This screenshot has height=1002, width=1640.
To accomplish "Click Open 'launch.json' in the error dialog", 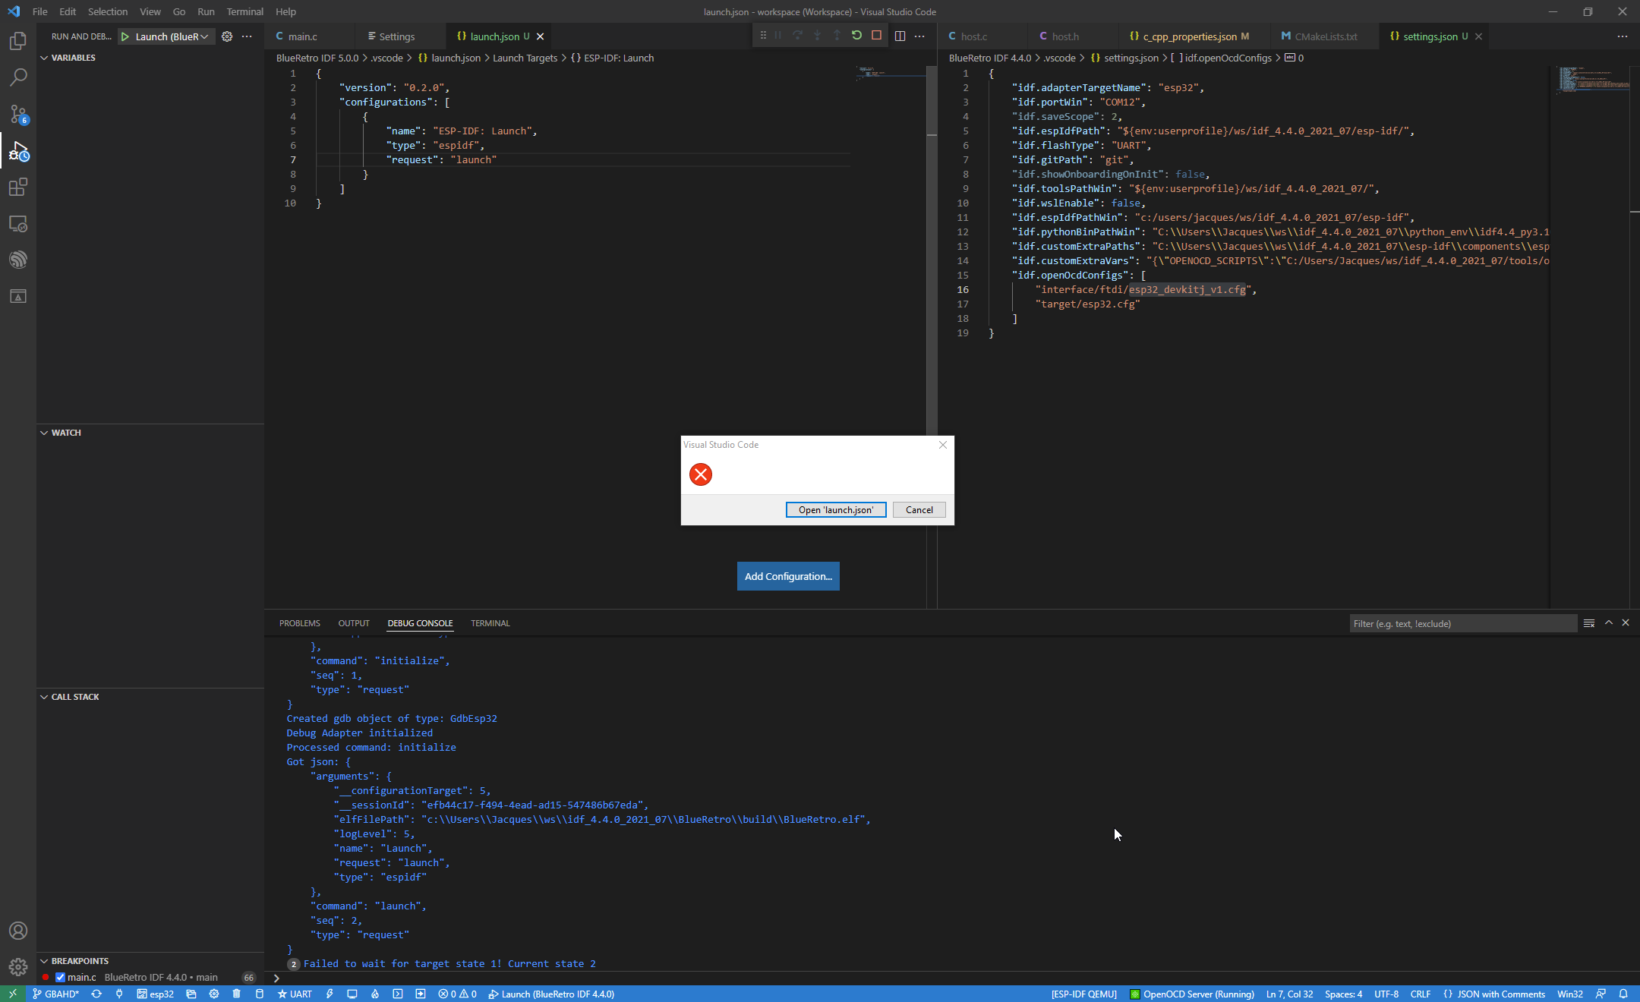I will click(x=835, y=509).
